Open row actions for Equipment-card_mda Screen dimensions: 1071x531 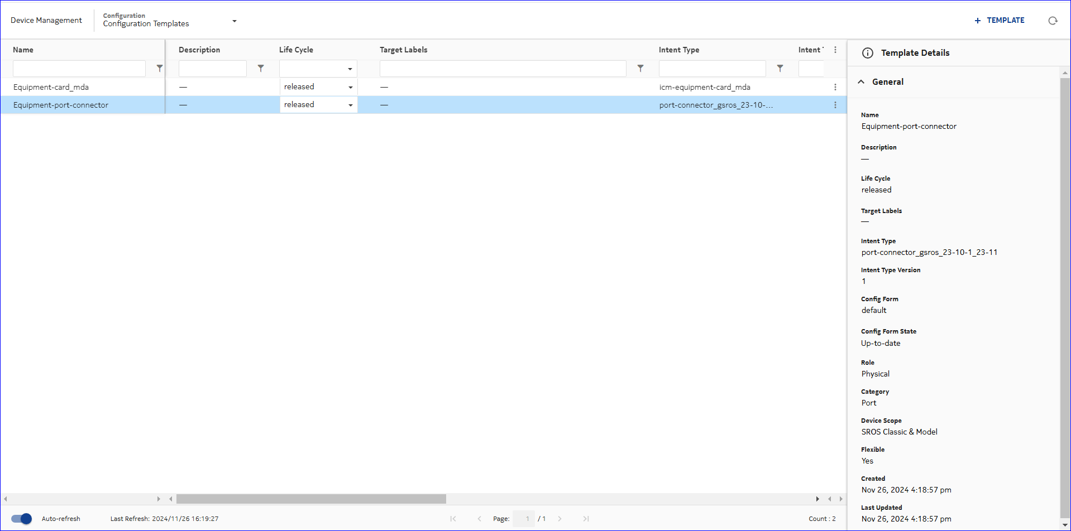point(835,87)
